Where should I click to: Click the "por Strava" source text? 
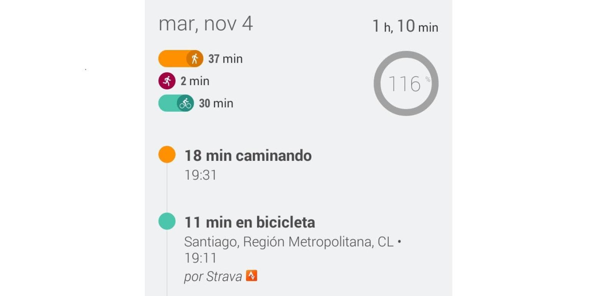point(213,276)
